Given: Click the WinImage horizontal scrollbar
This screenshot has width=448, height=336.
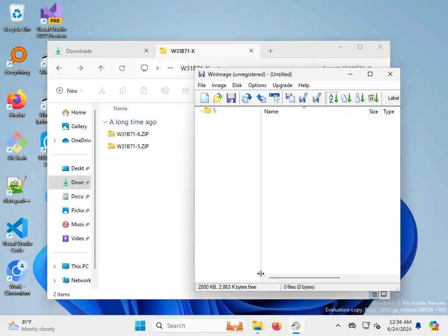Looking at the screenshot, I should [304, 277].
